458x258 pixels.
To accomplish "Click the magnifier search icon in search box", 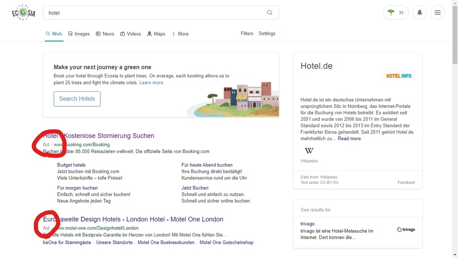I will coord(269,13).
